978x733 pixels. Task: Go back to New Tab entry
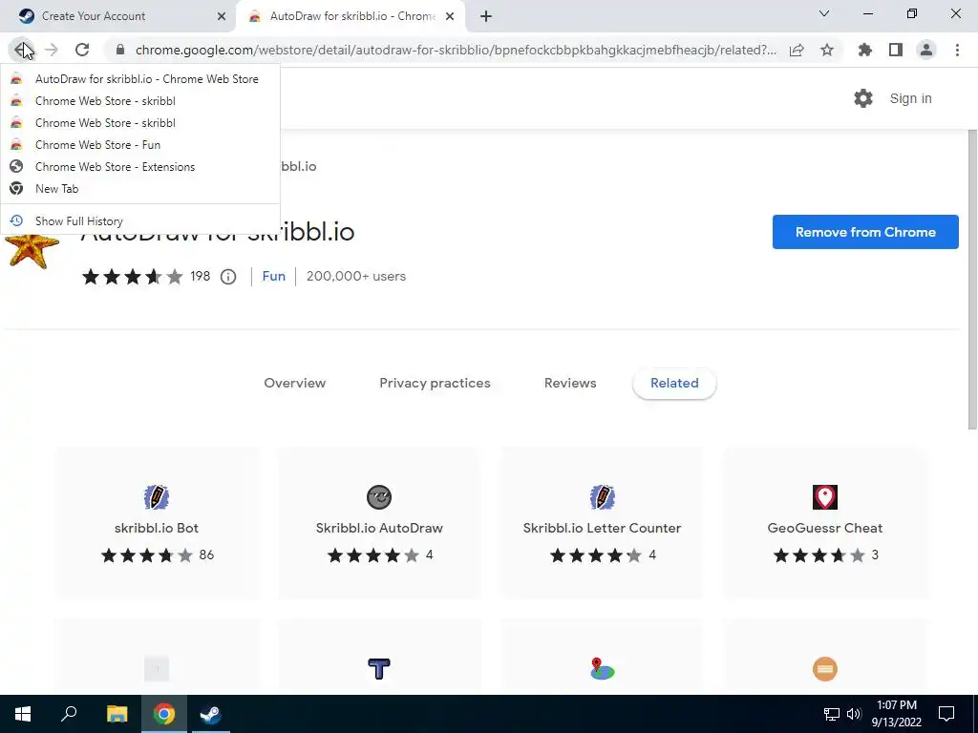140,188
